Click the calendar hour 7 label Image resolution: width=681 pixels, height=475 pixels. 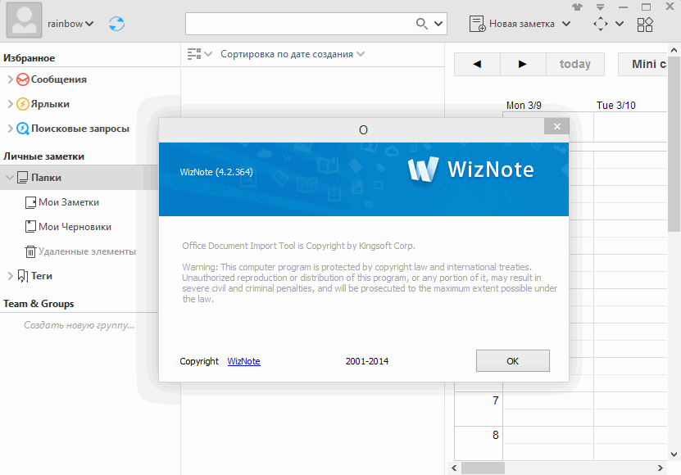(496, 400)
